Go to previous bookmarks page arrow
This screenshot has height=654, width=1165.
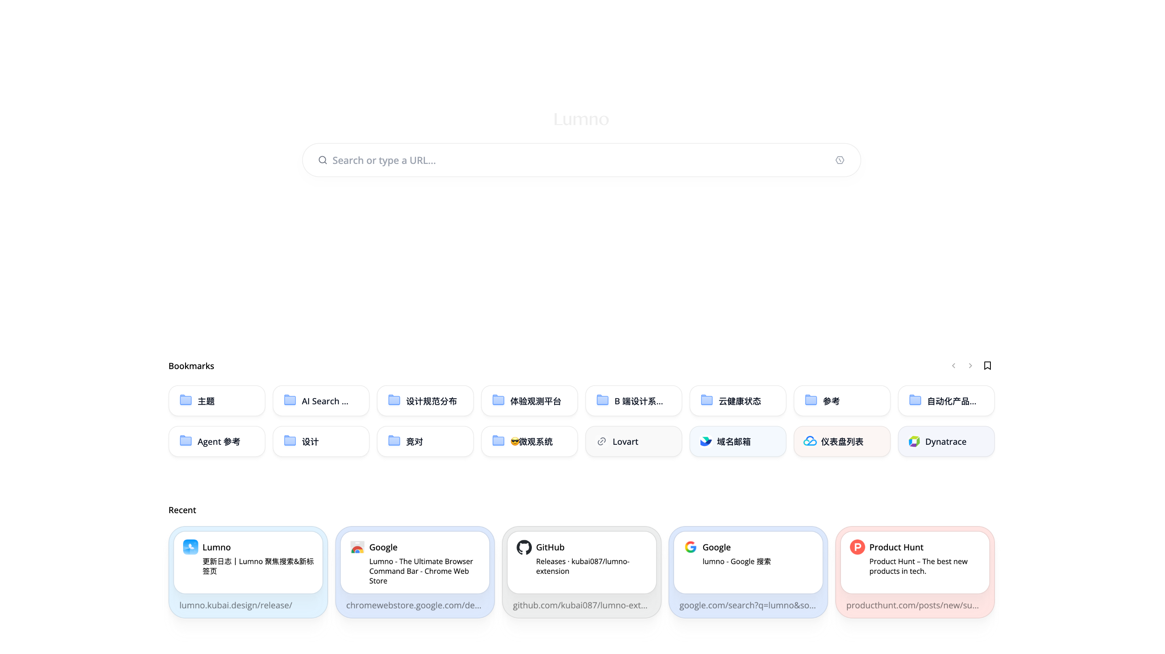953,365
